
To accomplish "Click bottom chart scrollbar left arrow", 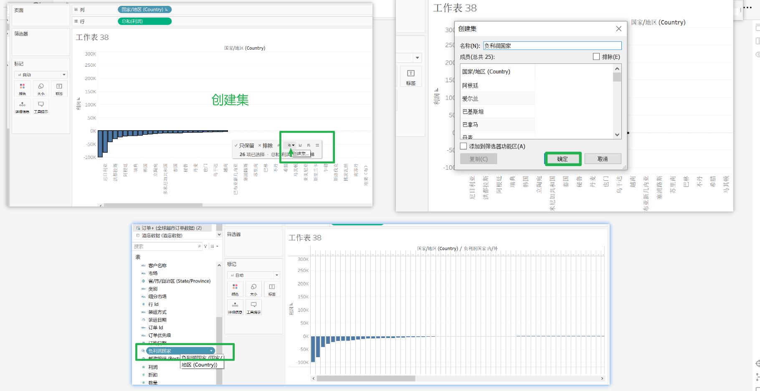I will coord(314,378).
